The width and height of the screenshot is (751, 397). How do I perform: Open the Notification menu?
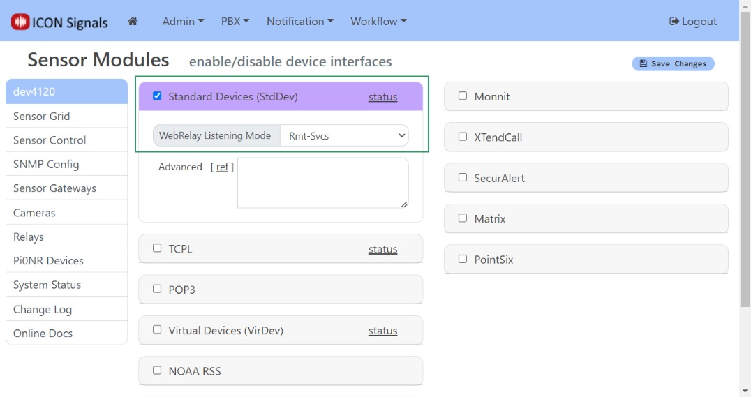tap(300, 22)
